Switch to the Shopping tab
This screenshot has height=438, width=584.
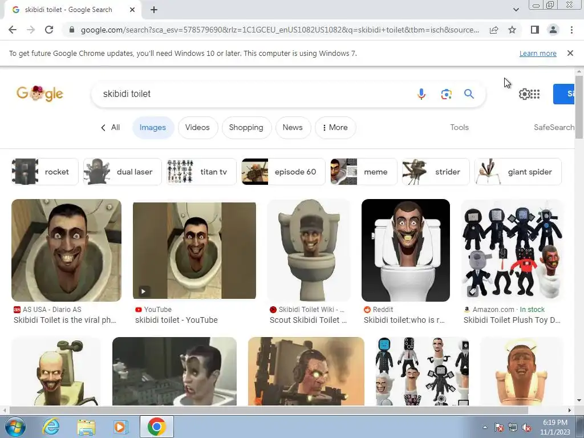pyautogui.click(x=246, y=127)
